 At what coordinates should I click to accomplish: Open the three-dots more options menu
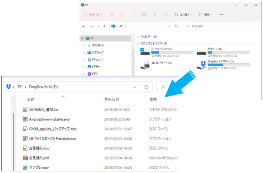click(221, 14)
